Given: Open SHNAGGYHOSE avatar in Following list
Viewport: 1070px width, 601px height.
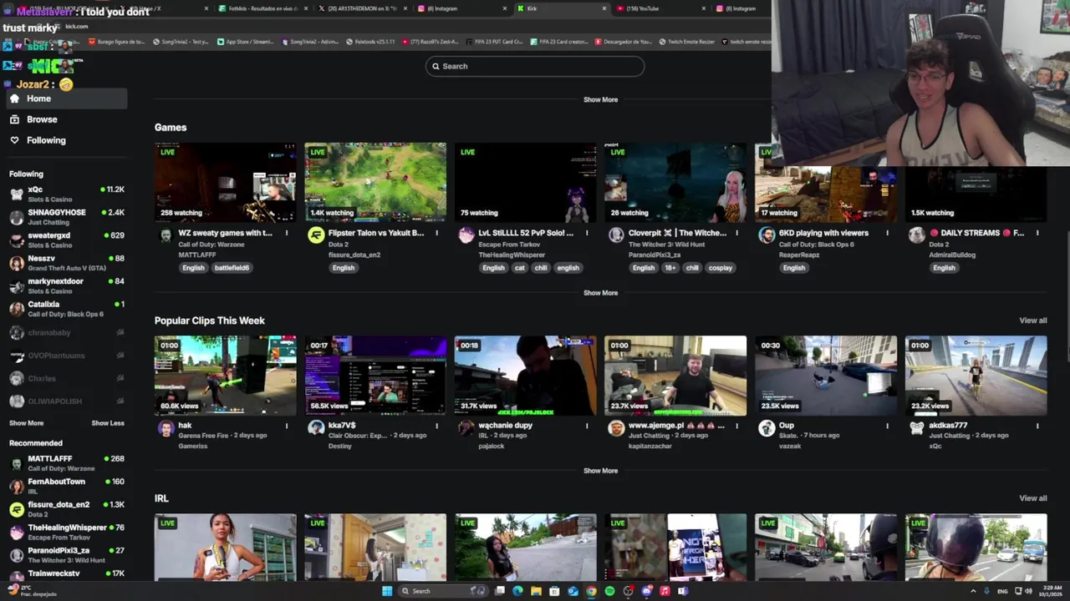Looking at the screenshot, I should coord(17,217).
